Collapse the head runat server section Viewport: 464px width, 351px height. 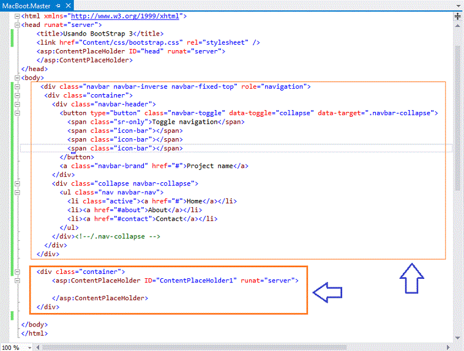[18, 25]
